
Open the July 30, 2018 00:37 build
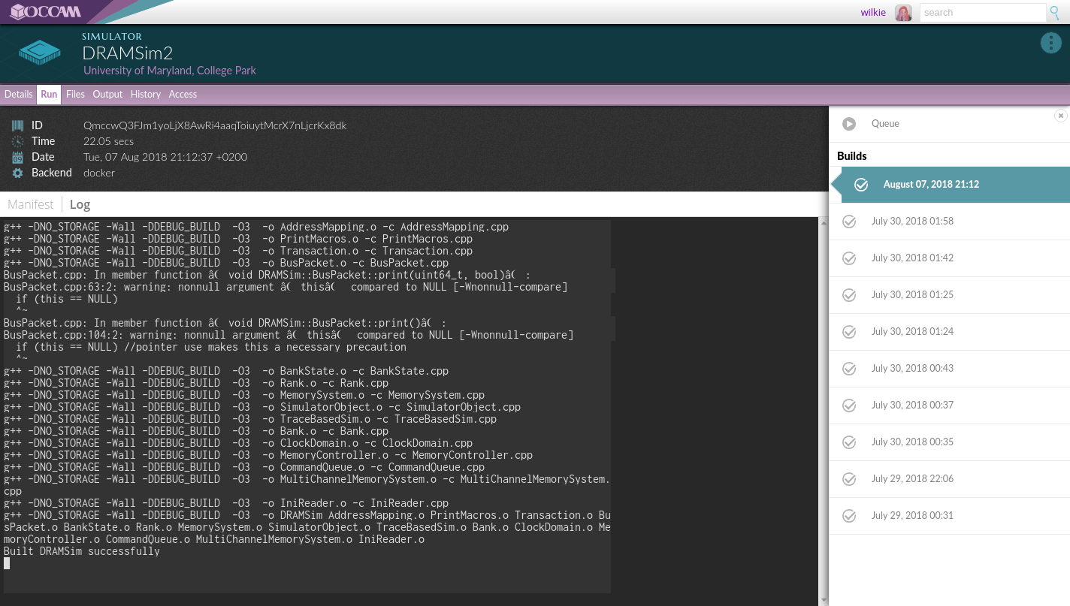coord(950,406)
